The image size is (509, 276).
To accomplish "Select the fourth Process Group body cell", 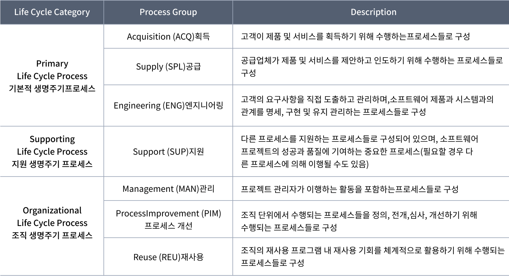I will point(168,151).
